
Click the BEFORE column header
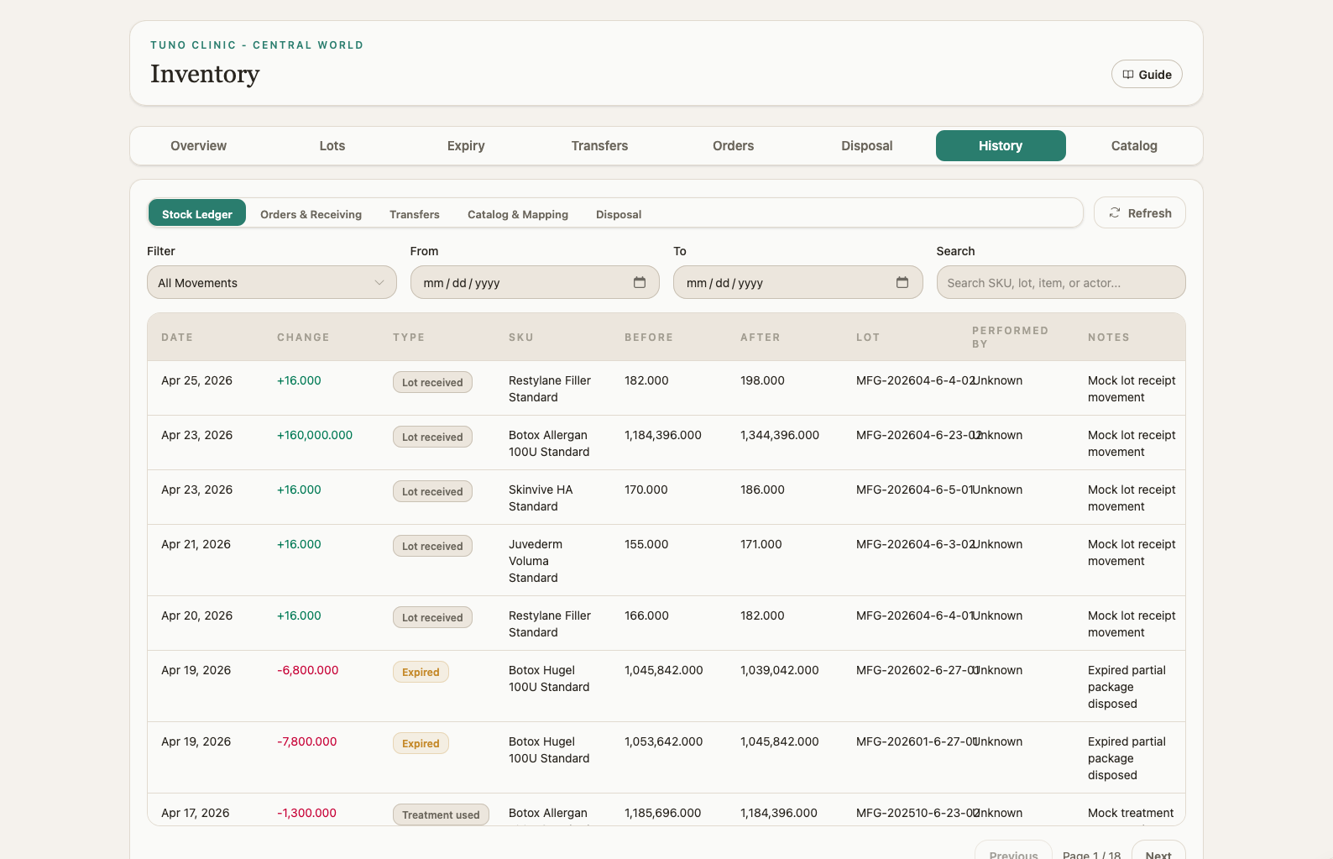(649, 338)
